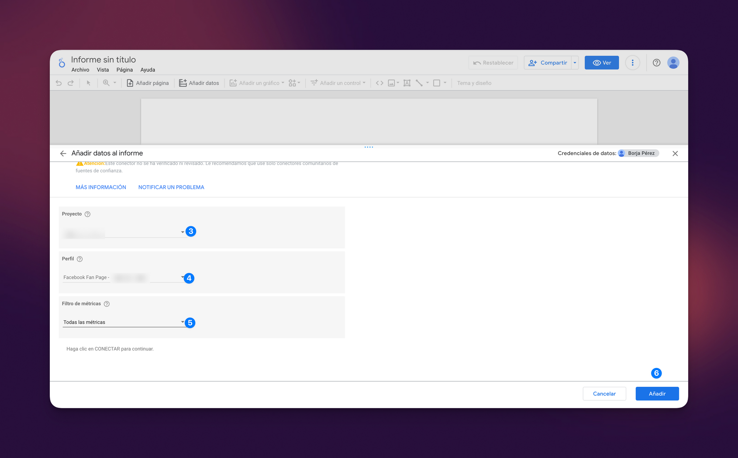Screen dimensions: 738x458
Task: Open the Proyecto dropdown
Action: pyautogui.click(x=124, y=233)
